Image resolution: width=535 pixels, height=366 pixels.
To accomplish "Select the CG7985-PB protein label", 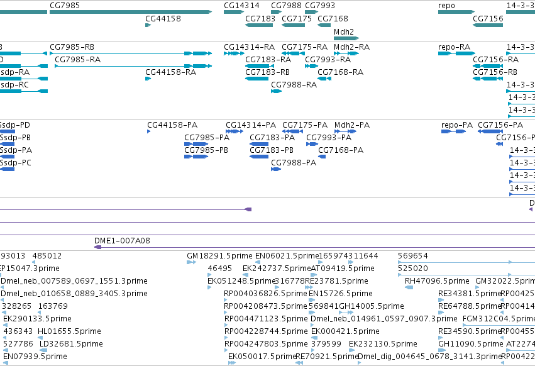I will 206,150.
